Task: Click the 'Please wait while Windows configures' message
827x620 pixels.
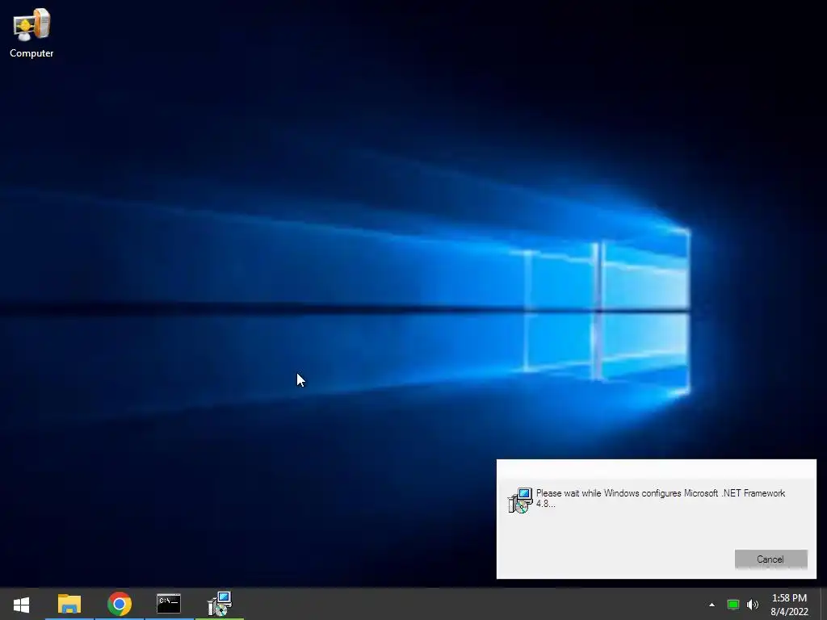Action: [x=661, y=498]
